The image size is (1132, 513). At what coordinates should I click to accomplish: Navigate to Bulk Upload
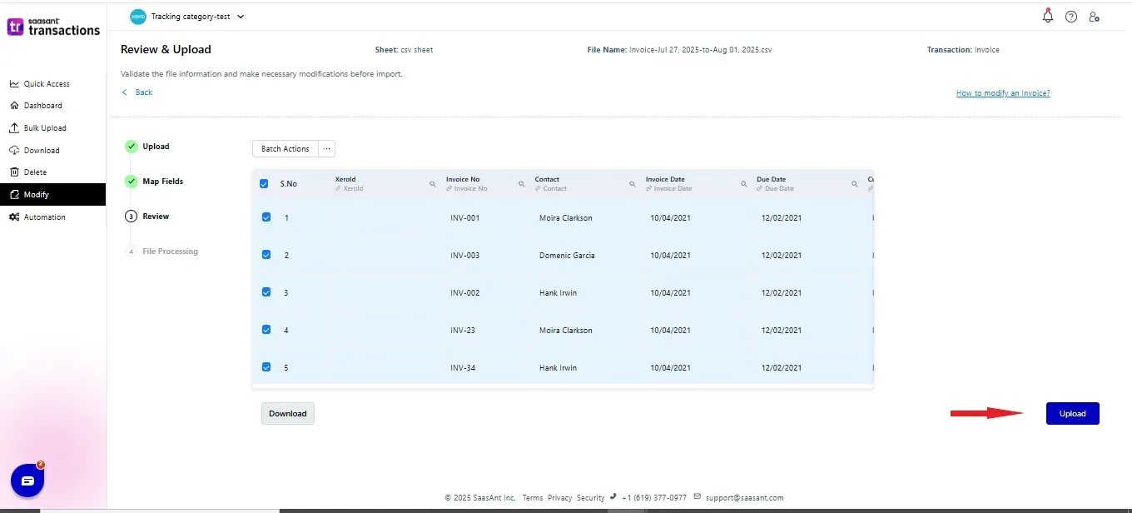pos(45,128)
